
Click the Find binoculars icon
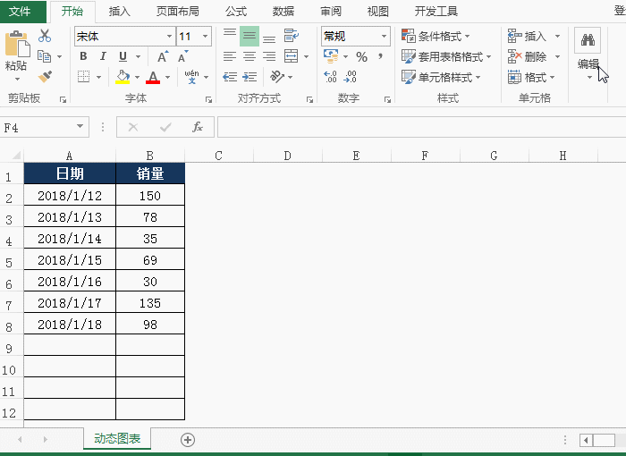588,40
